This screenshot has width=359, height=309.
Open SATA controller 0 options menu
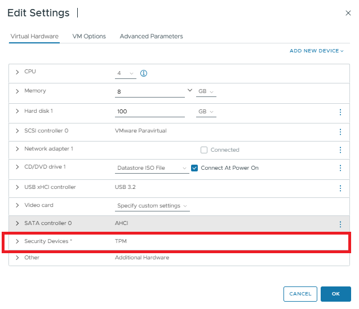pos(340,224)
